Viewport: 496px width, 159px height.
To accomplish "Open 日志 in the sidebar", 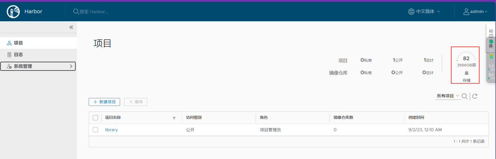I will pos(38,55).
